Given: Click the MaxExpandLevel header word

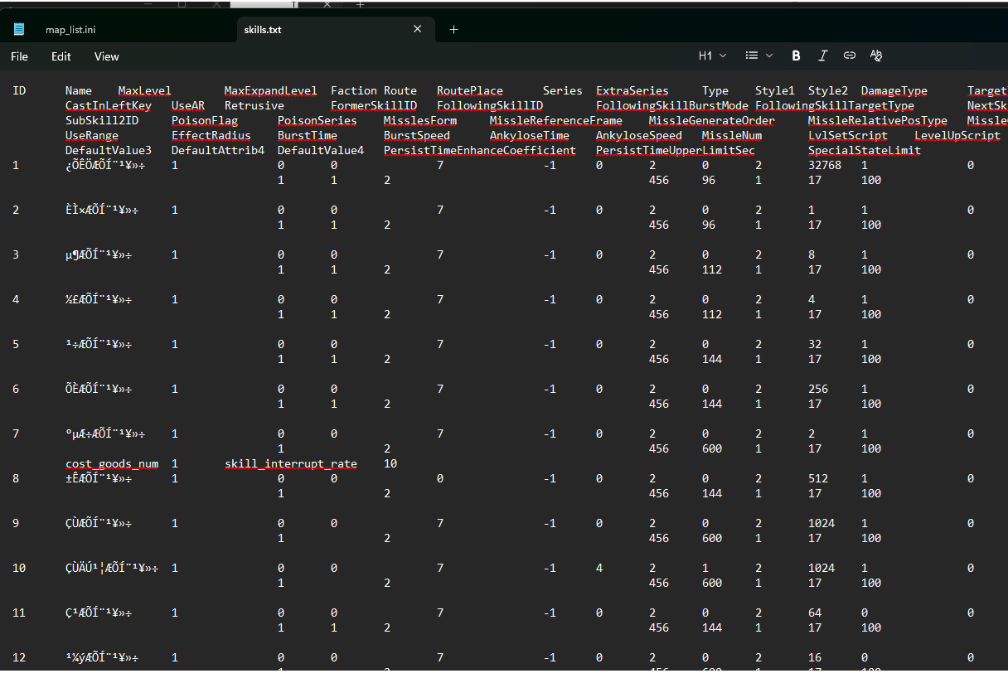Looking at the screenshot, I should pyautogui.click(x=271, y=90).
